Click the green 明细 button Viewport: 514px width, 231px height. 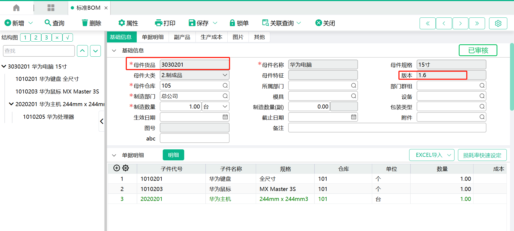173,155
